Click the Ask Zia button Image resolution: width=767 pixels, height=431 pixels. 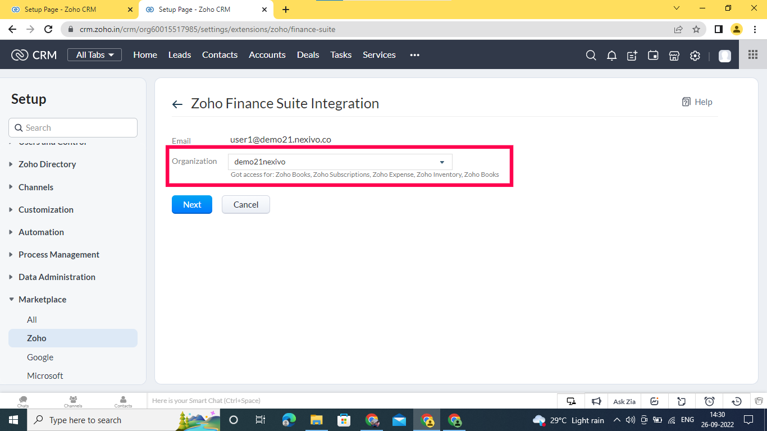624,401
